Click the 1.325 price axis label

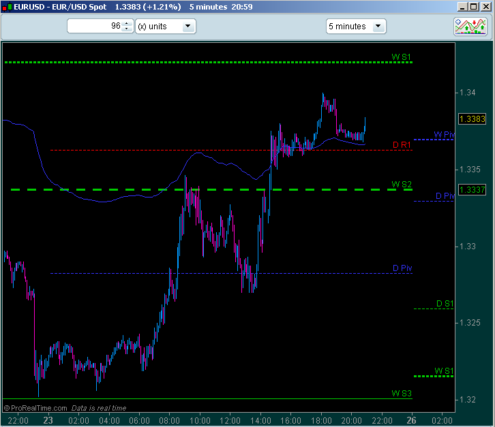(470, 323)
